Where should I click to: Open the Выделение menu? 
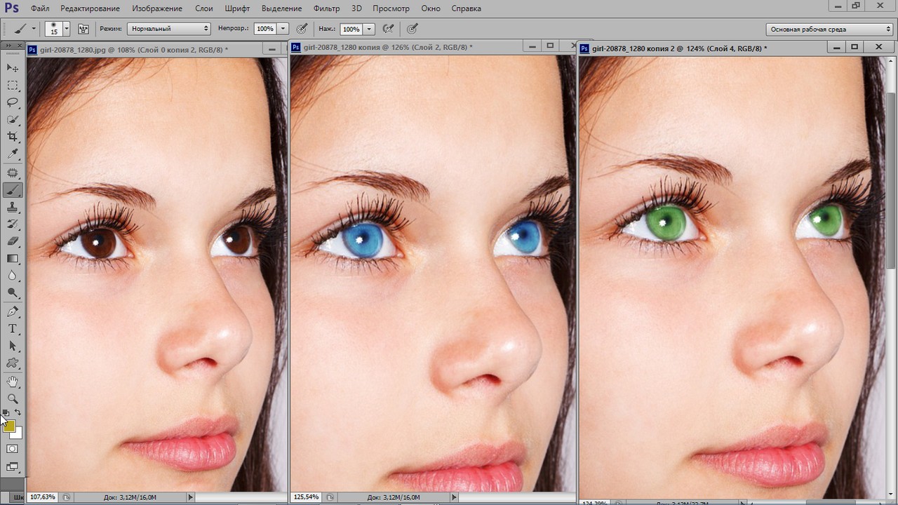[282, 8]
